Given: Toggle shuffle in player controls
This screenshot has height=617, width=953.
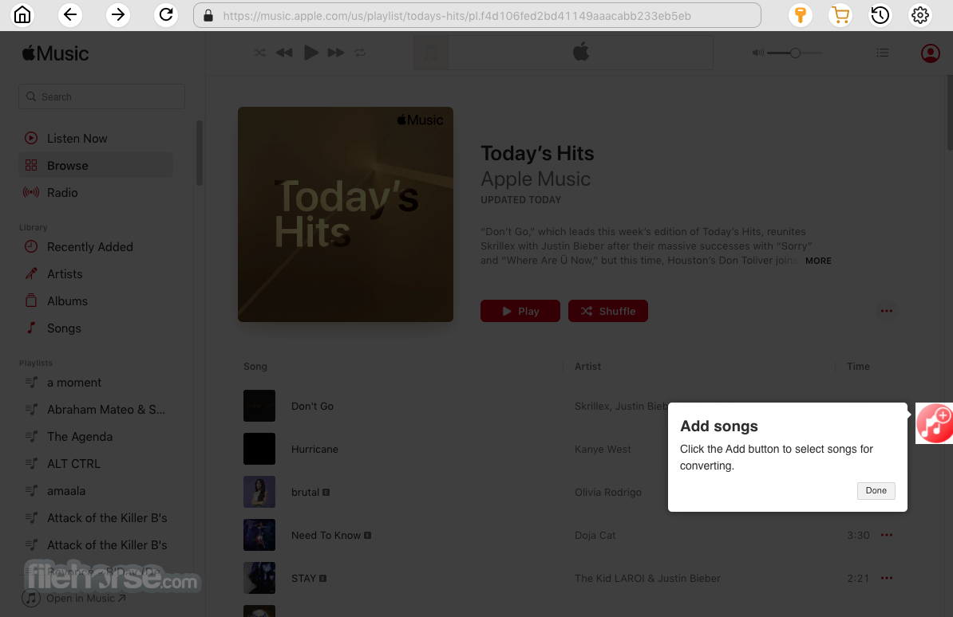Looking at the screenshot, I should click(259, 53).
